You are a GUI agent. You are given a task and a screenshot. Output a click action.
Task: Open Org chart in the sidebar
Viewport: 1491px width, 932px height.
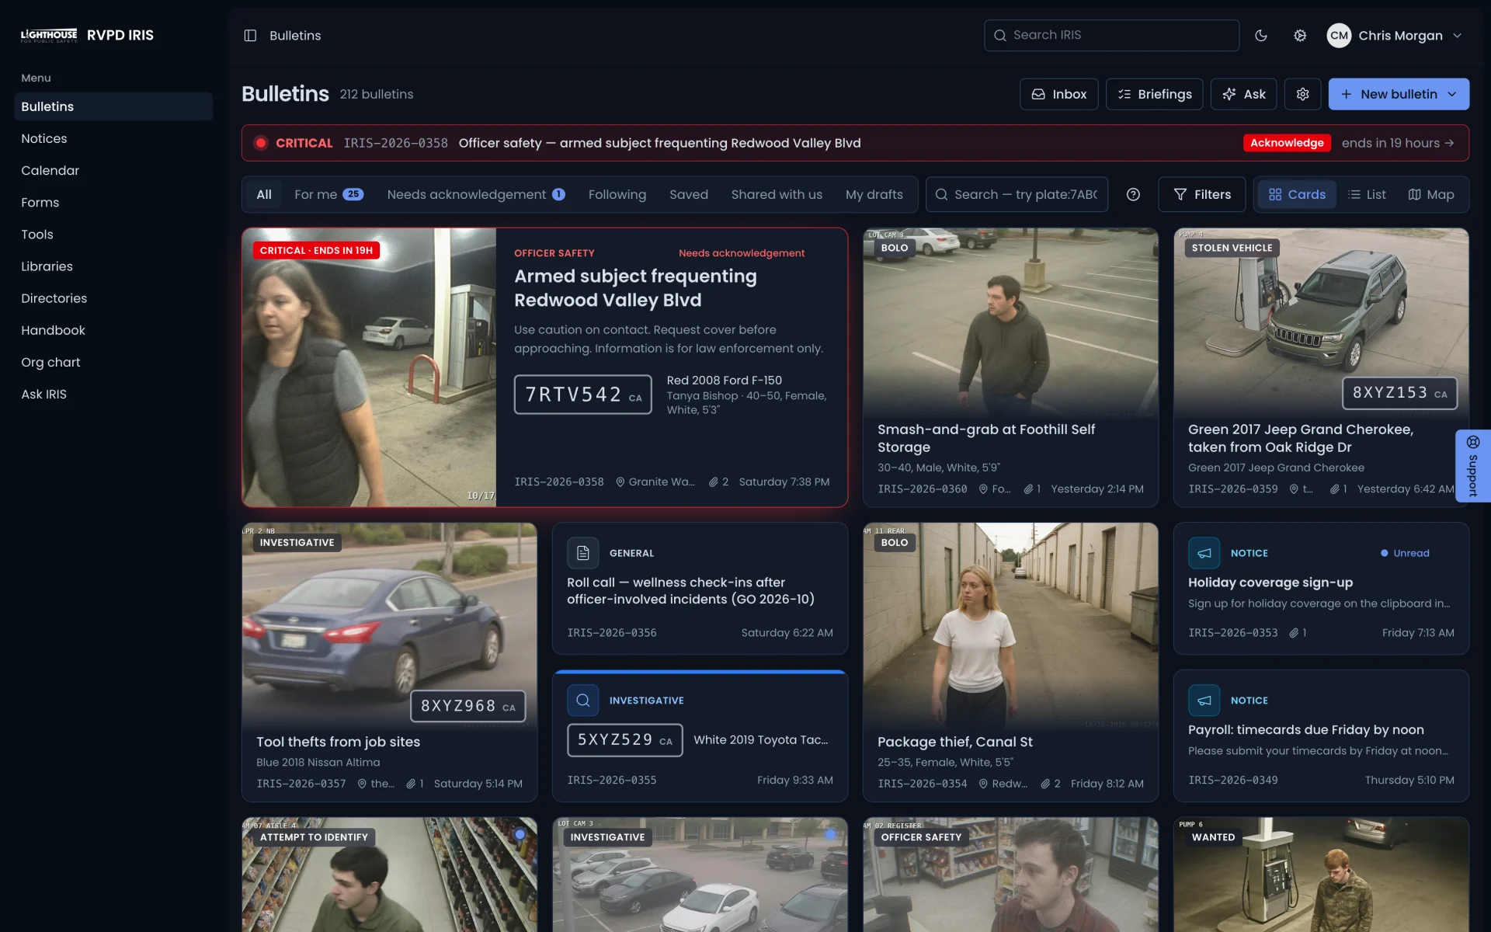point(113,362)
